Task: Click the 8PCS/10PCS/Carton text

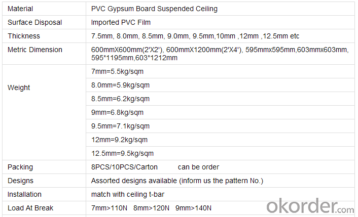Action: [x=124, y=167]
